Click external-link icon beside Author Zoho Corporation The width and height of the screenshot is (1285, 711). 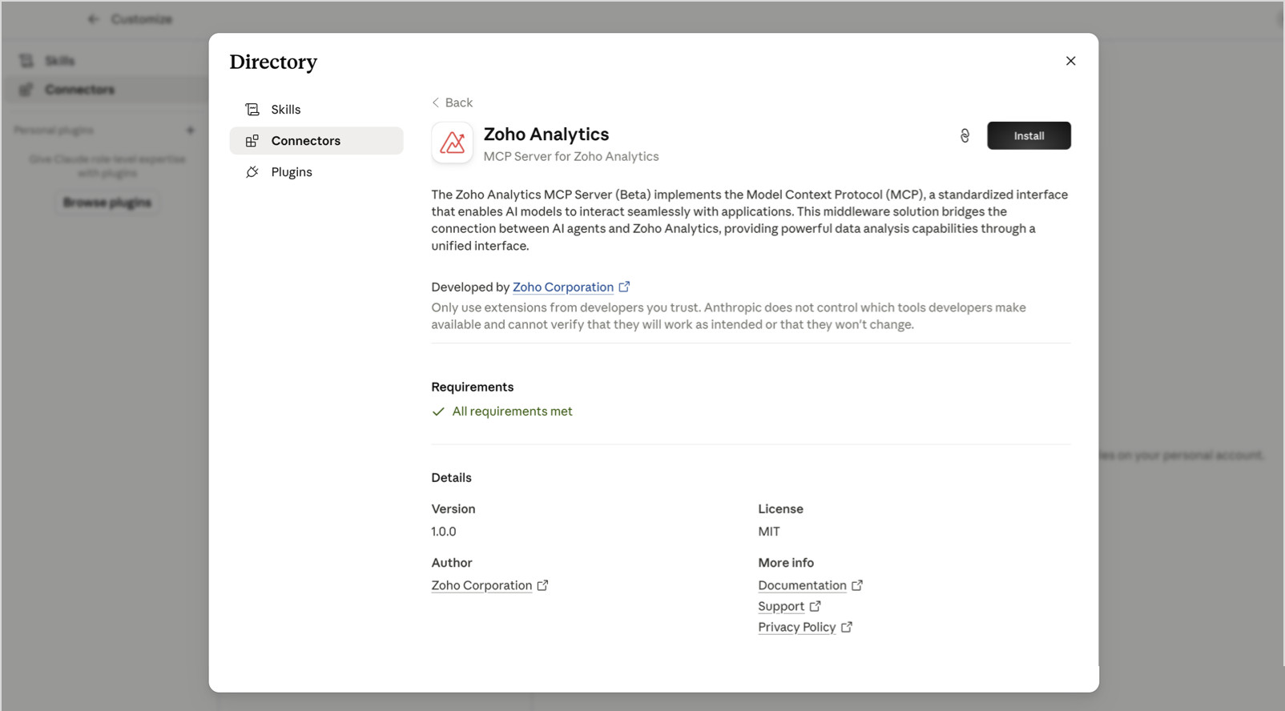coord(542,585)
